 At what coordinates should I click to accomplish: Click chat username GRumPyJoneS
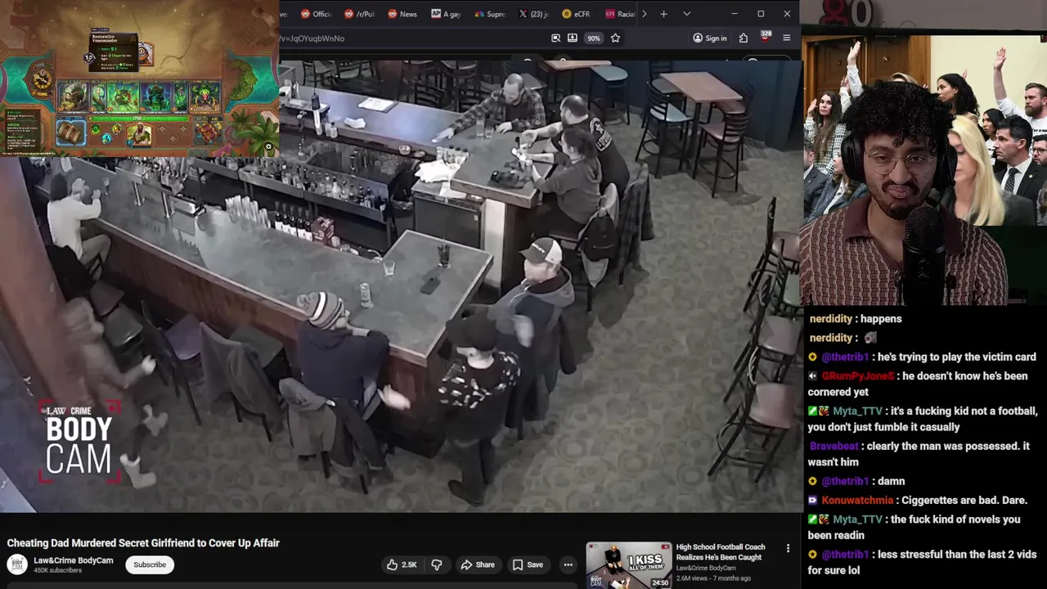point(857,376)
